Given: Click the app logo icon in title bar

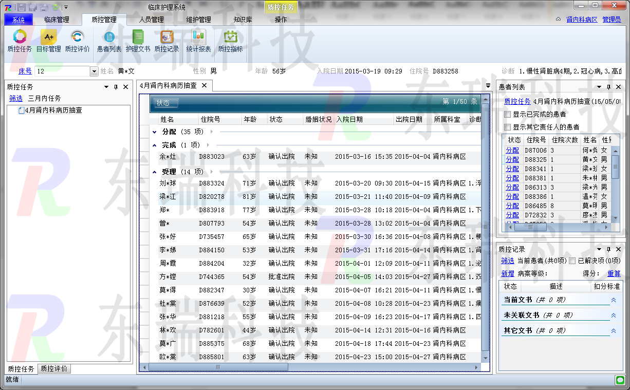Looking at the screenshot, I should (x=8, y=7).
